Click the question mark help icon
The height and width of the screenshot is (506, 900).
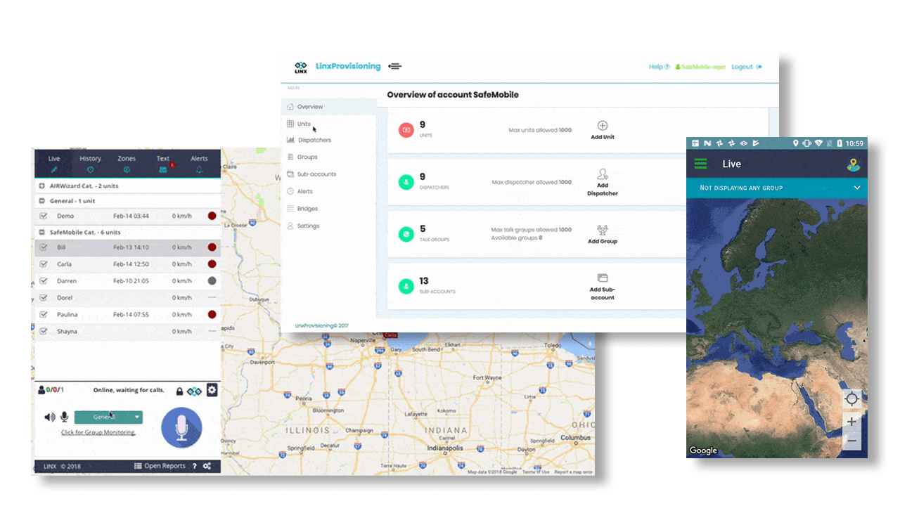pos(195,466)
